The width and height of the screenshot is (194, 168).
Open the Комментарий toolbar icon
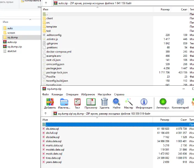tap(180, 102)
